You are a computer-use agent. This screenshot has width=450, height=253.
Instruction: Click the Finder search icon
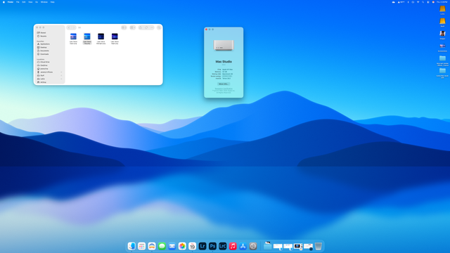point(159,27)
